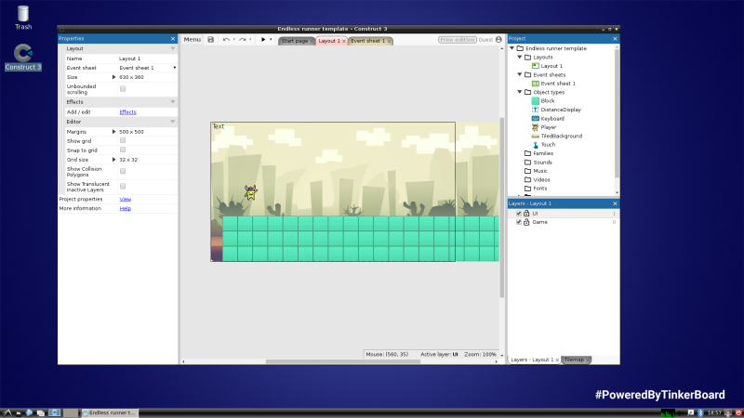Toggle the Game layer visibility checkbox
744x418 pixels.
click(x=519, y=222)
